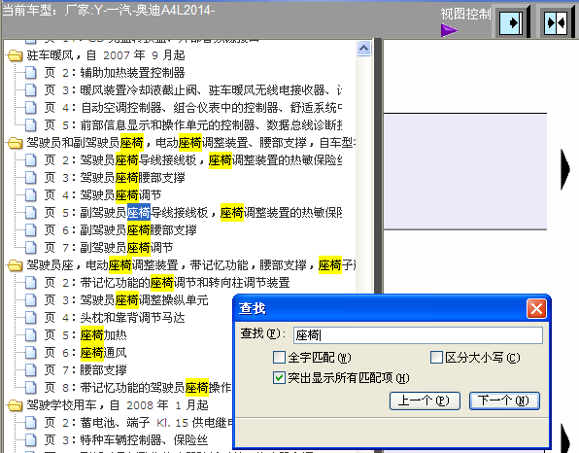Click document icon of 页 5: 座椅加热
Image resolution: width=579 pixels, height=453 pixels.
(31, 335)
